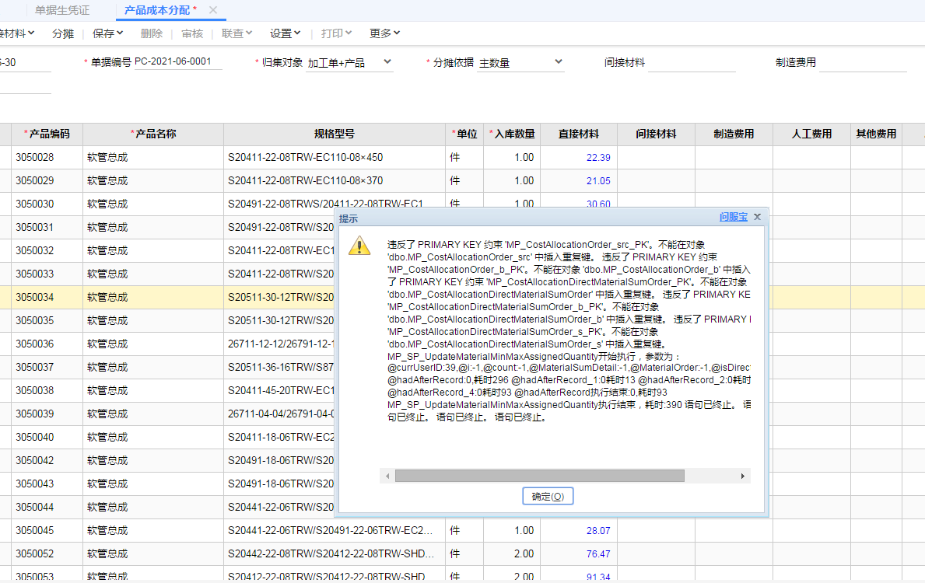Click the 其他费用 column header
925x583 pixels.
tap(876, 134)
